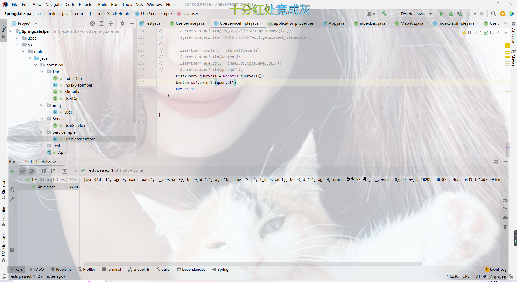Run with coverage icon in toolbar
This screenshot has height=282, width=517.
(x=460, y=14)
